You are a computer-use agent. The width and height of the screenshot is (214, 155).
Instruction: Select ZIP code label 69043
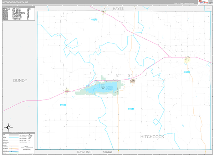(63, 105)
